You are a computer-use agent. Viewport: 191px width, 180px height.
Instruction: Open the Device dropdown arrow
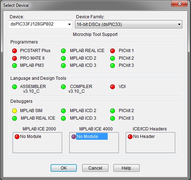point(69,24)
